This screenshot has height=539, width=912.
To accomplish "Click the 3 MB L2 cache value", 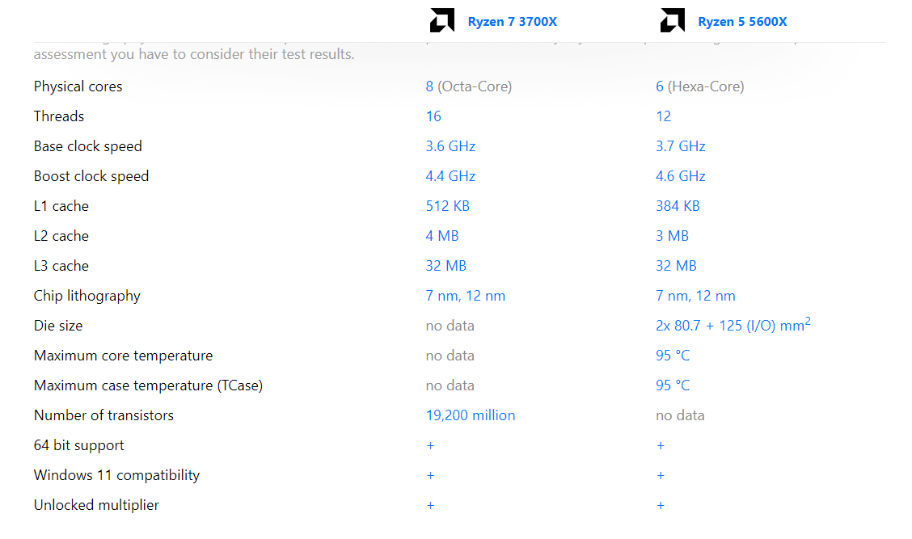I will pos(673,236).
